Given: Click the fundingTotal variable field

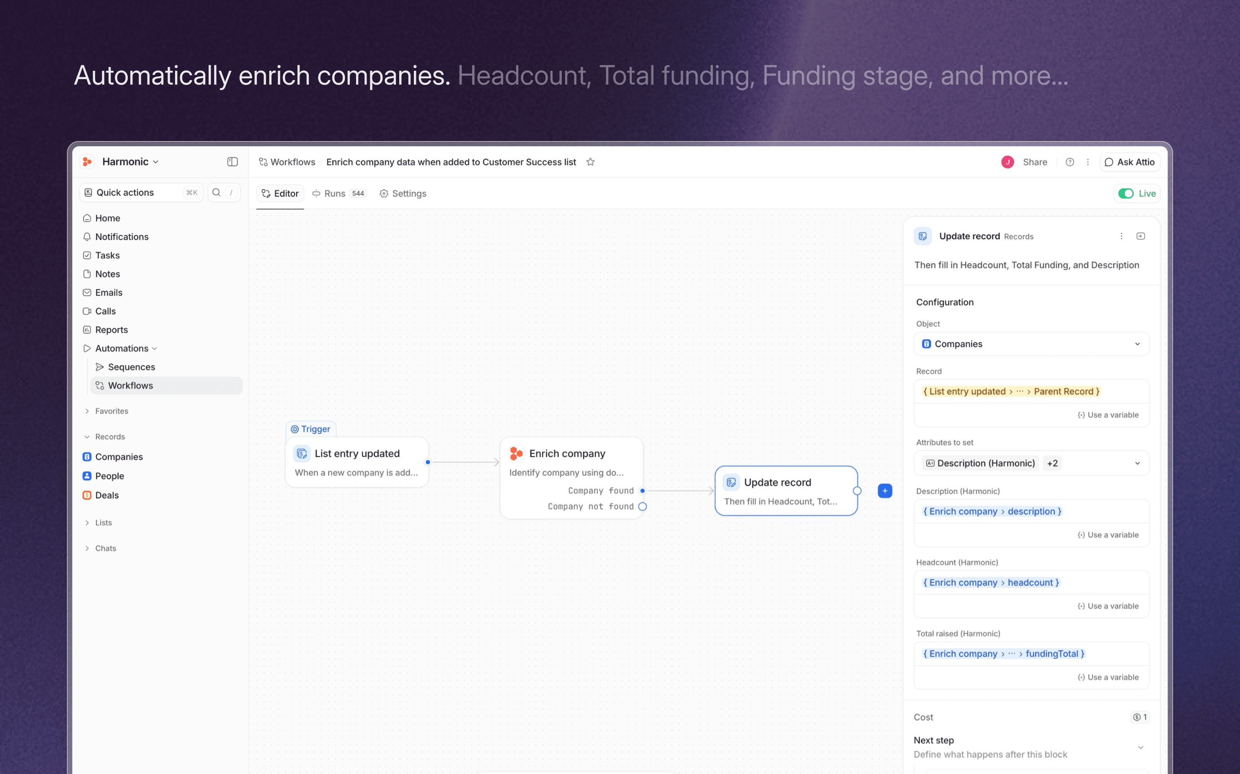Looking at the screenshot, I should click(1031, 653).
